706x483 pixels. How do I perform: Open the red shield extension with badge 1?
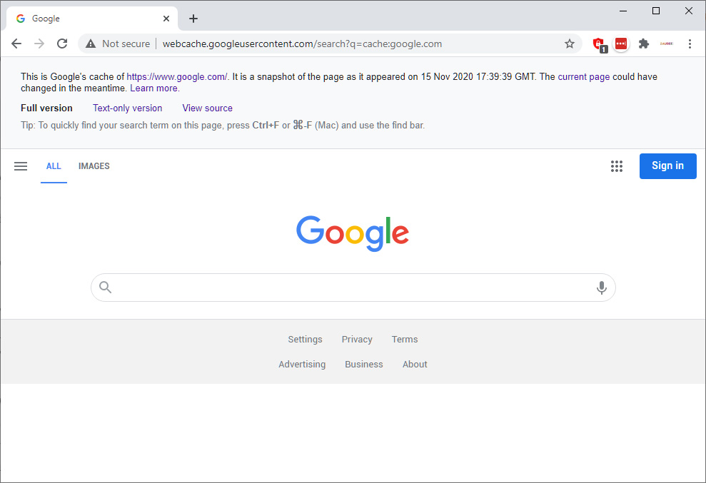(600, 44)
